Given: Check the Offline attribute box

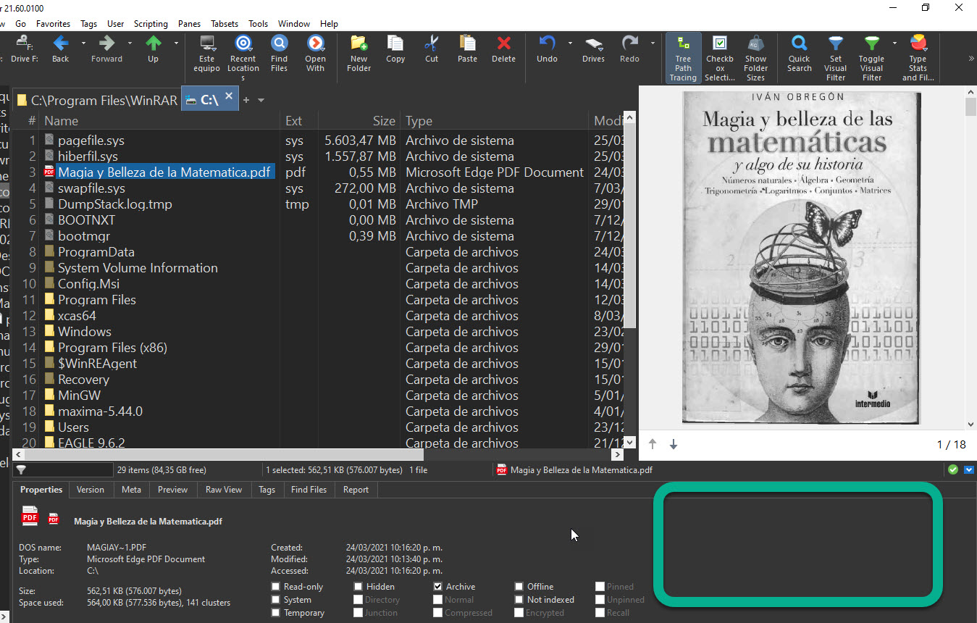Looking at the screenshot, I should (x=519, y=587).
